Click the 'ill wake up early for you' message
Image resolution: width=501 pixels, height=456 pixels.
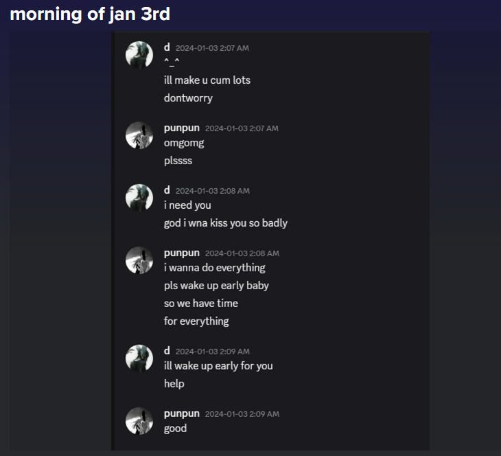tap(218, 365)
